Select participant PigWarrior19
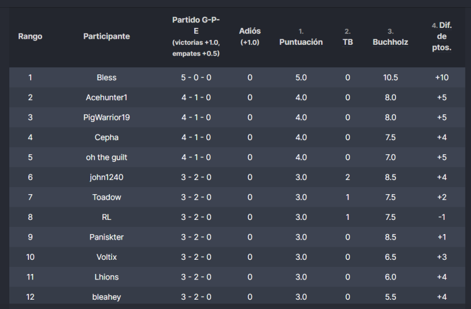This screenshot has width=471, height=309. click(107, 118)
